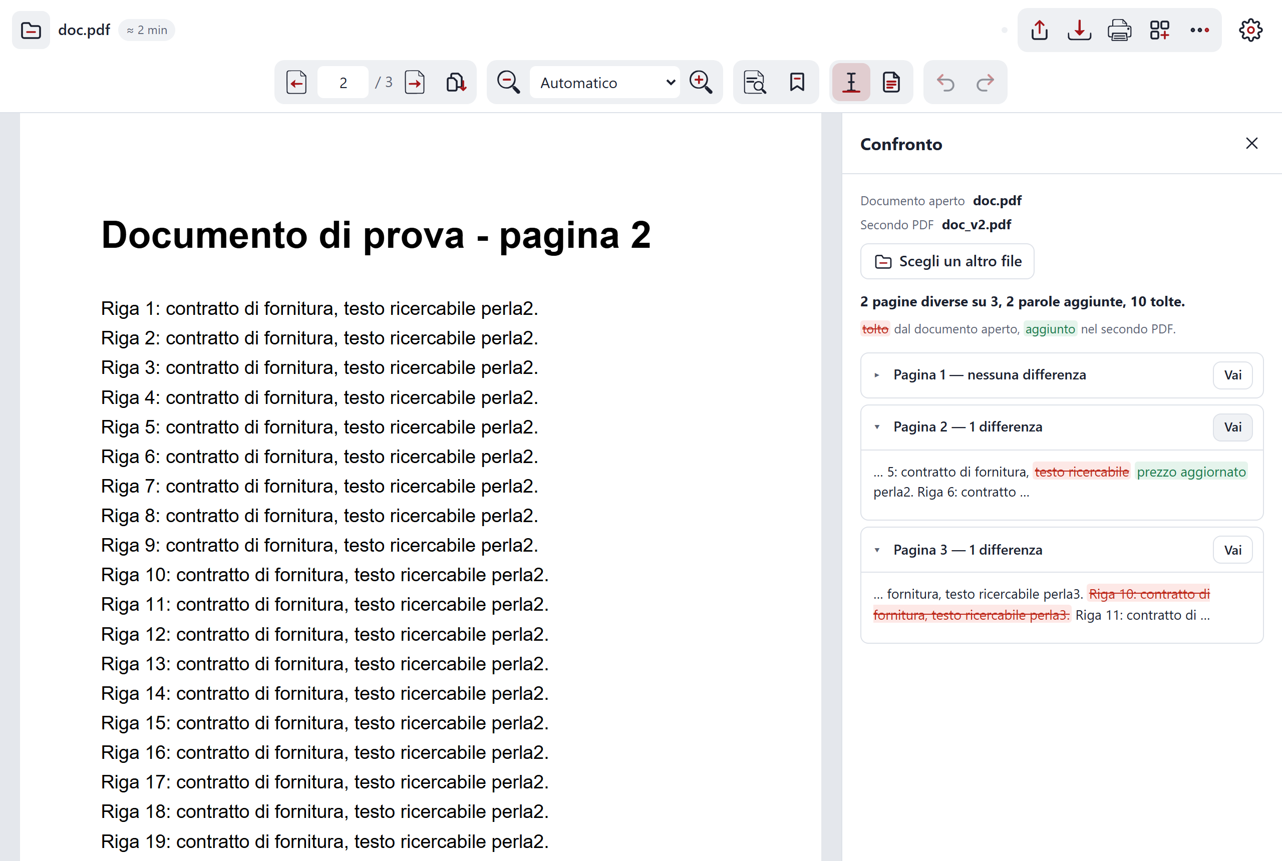This screenshot has height=861, width=1282.
Task: Print the document
Action: coord(1119,30)
